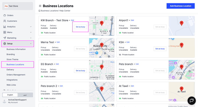Image resolution: width=198 pixels, height=107 pixels.
Task: Click Merna Test public location eye icon
Action: click(42, 55)
